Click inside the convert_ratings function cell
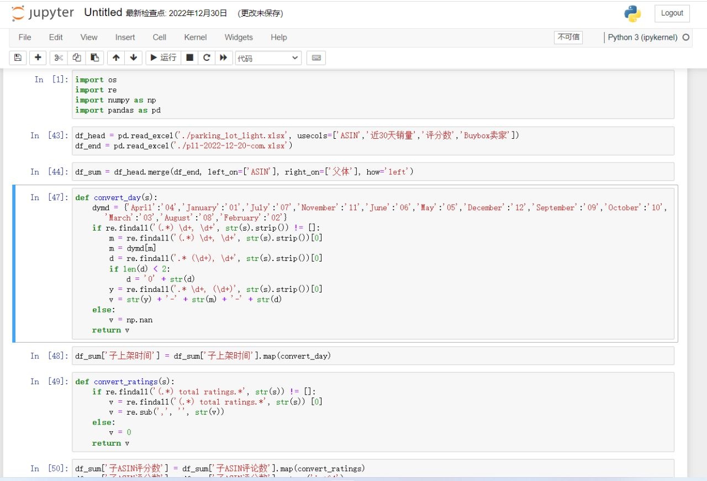 tap(373, 412)
